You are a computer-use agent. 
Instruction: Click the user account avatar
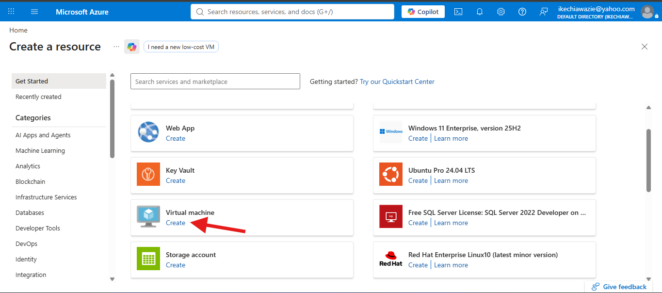647,12
